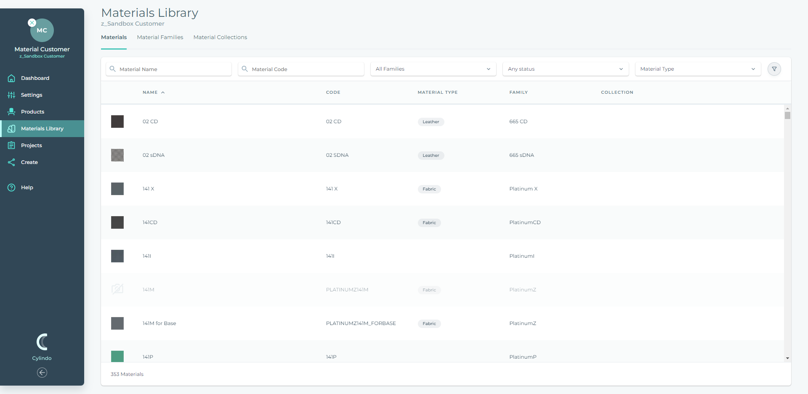
Task: Switch to the Material Collections tab
Action: point(220,37)
